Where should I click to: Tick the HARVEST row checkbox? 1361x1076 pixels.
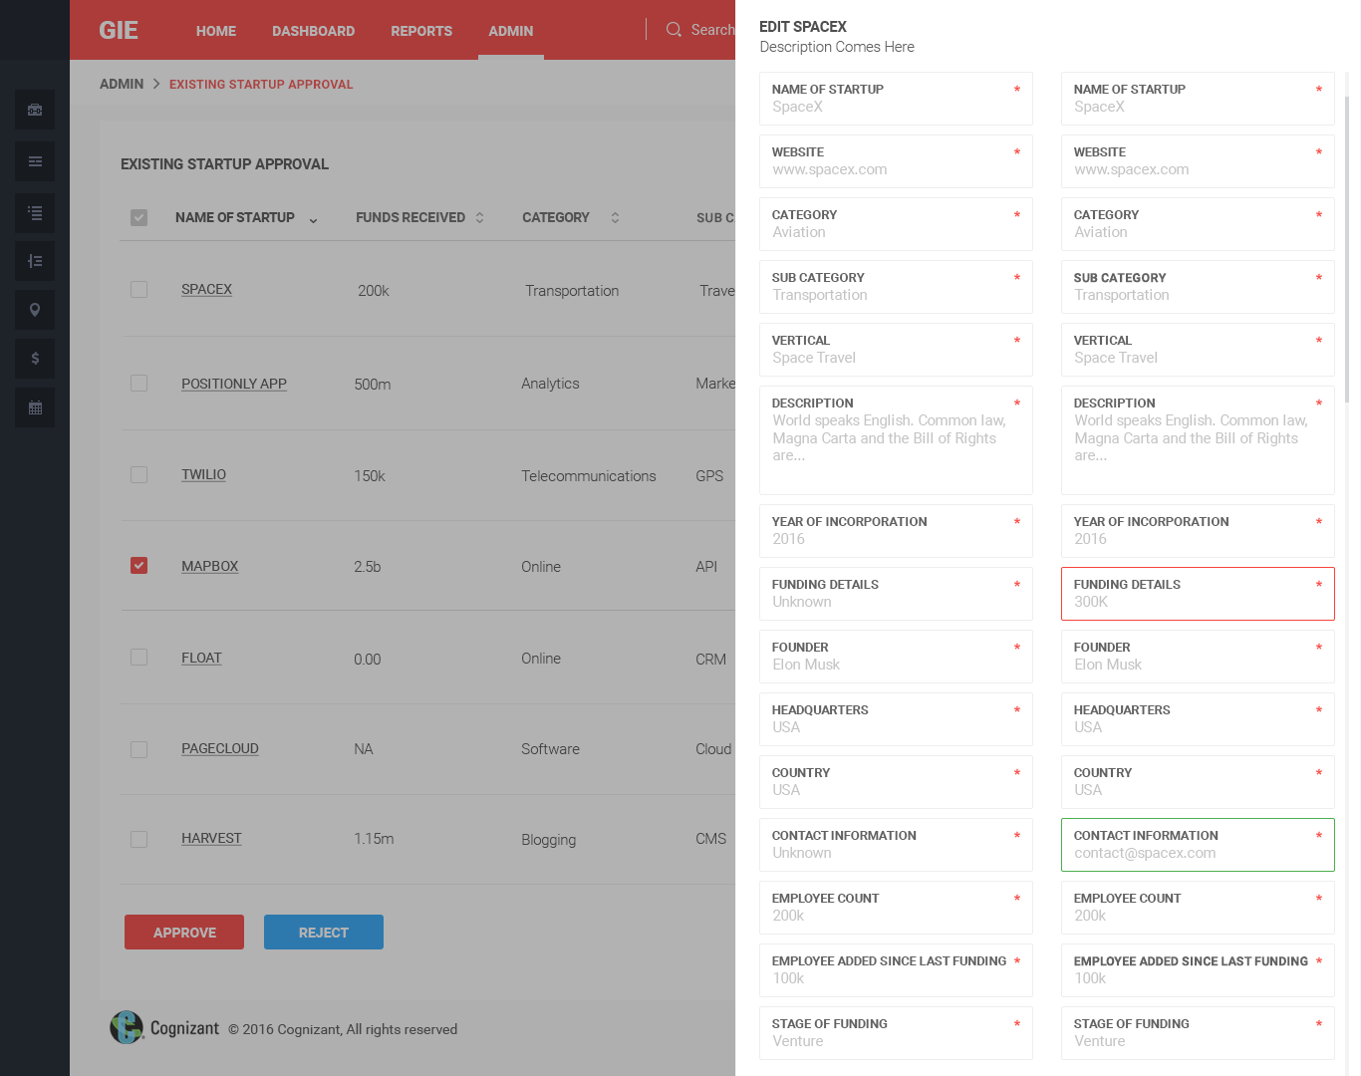pyautogui.click(x=138, y=839)
